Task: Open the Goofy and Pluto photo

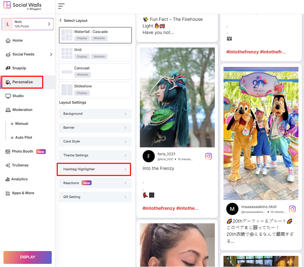Action: 261,133
